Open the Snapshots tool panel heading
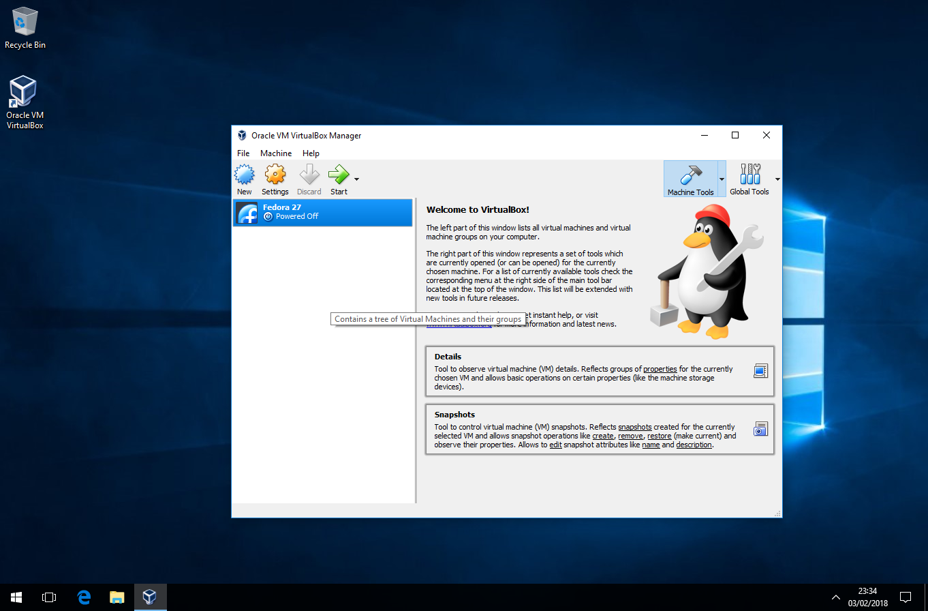This screenshot has height=611, width=928. 454,415
